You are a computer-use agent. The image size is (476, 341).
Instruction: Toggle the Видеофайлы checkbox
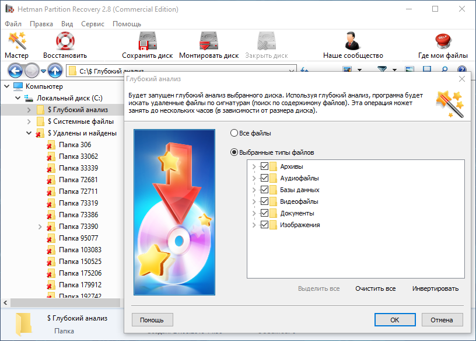tap(265, 201)
